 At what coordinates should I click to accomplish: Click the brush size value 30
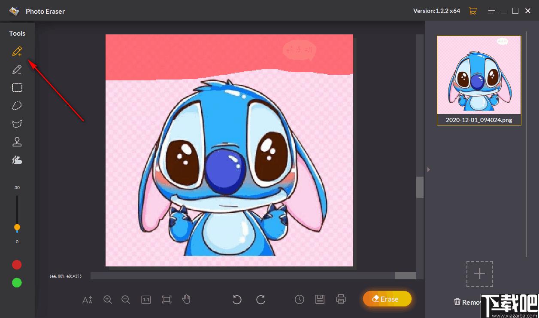17,188
